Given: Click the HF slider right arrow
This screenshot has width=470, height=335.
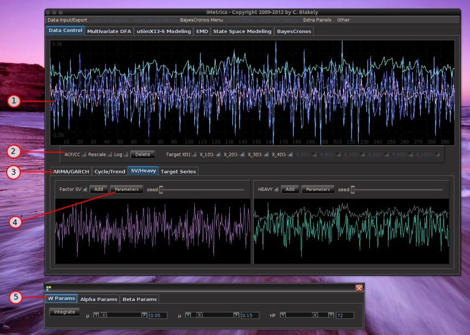Looking at the screenshot, I should click(x=331, y=315).
